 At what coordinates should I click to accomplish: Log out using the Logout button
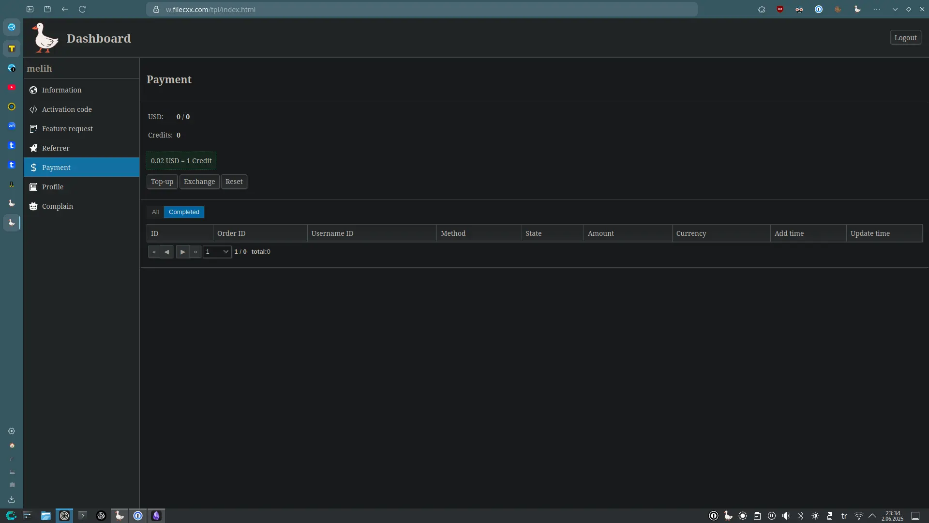[905, 38]
